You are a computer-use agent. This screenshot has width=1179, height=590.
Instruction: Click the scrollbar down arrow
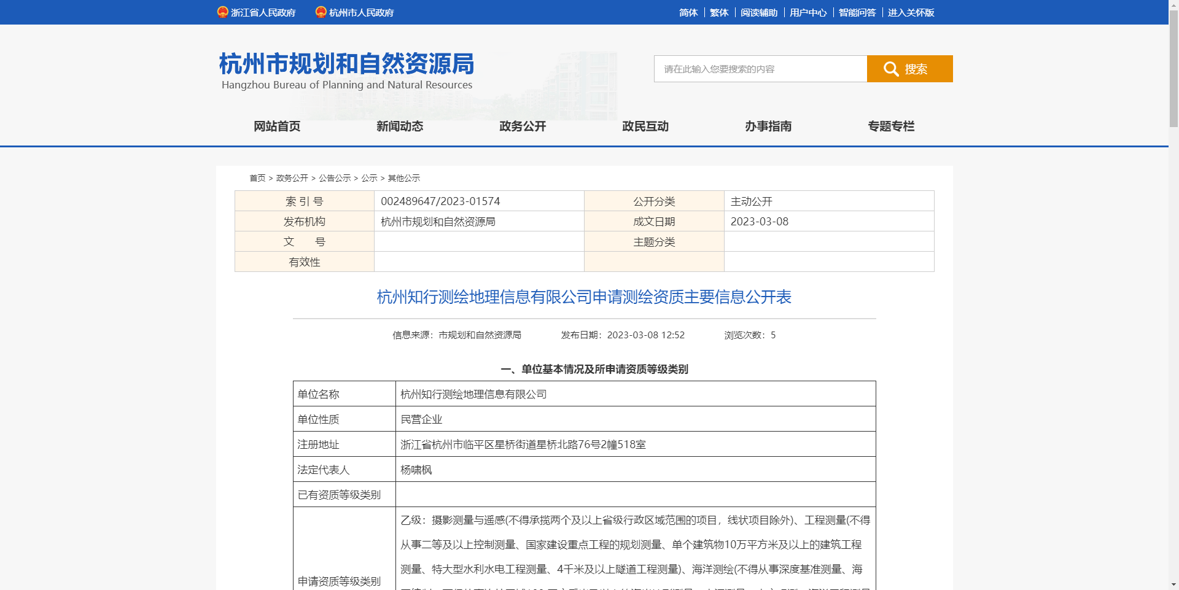pos(1173,585)
